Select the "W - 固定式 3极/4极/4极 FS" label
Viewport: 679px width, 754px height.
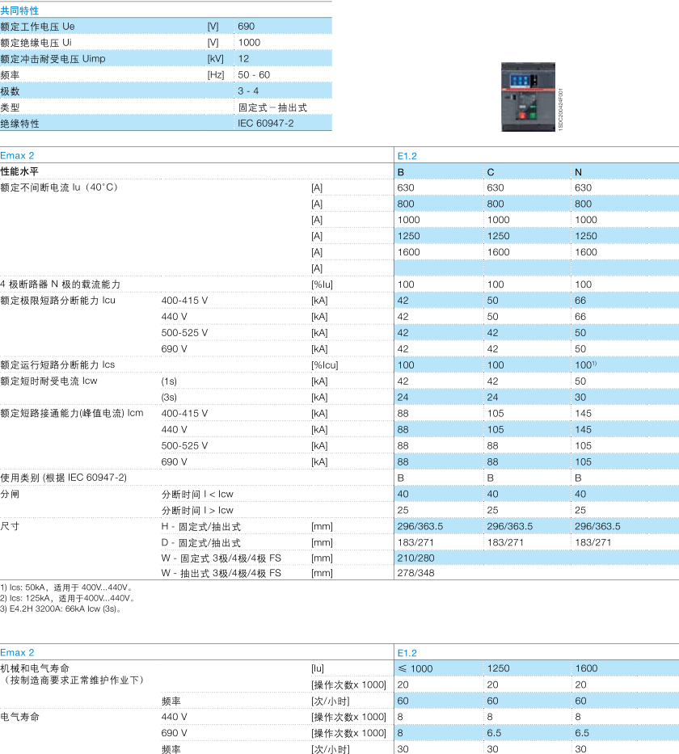[x=221, y=558]
